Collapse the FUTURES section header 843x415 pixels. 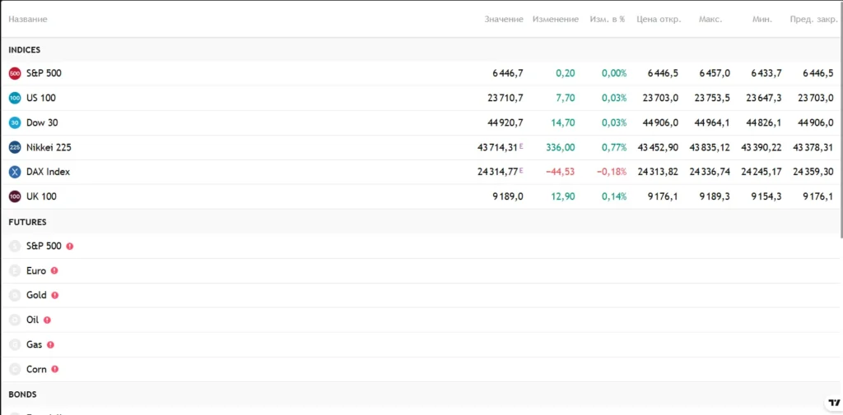[27, 222]
